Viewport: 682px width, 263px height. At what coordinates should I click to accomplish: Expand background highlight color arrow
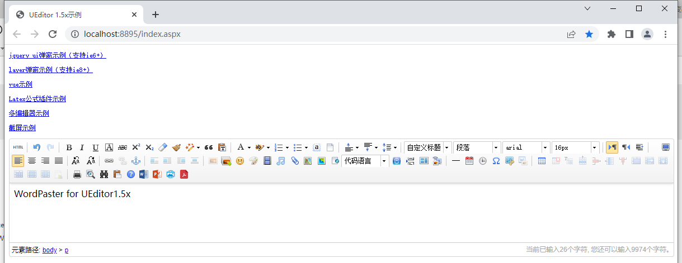pos(268,147)
